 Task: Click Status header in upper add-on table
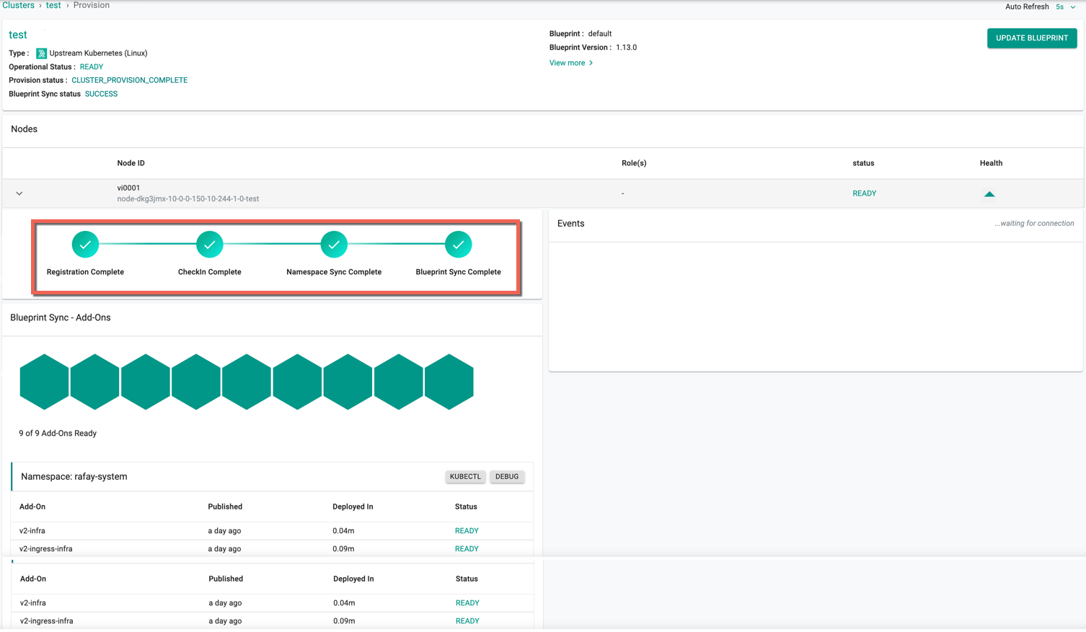[x=466, y=506]
